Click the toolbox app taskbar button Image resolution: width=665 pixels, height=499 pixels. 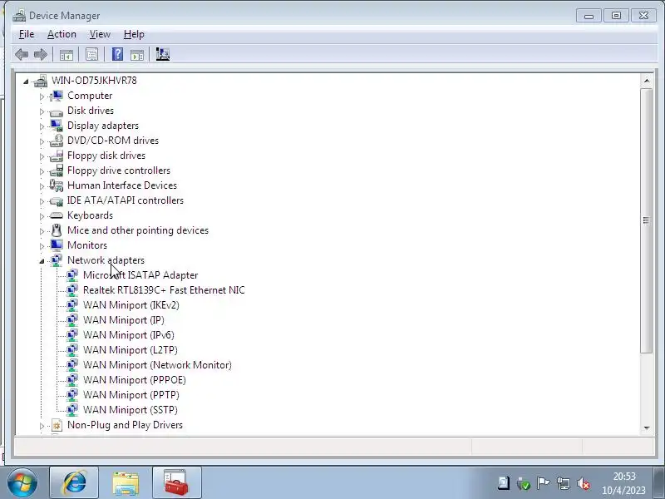click(177, 482)
